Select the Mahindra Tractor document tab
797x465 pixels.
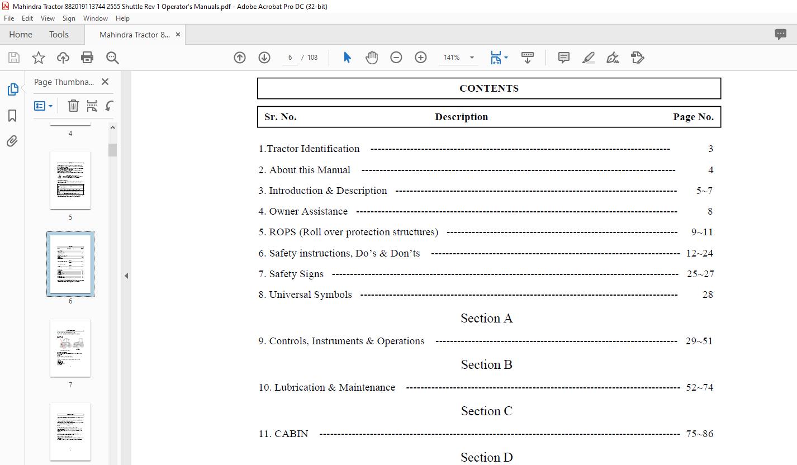135,35
